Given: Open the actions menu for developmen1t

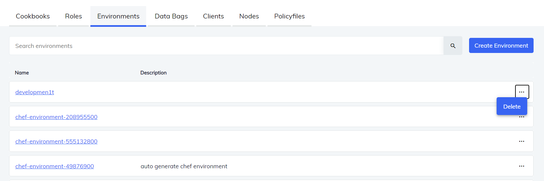Looking at the screenshot, I should click(x=521, y=92).
